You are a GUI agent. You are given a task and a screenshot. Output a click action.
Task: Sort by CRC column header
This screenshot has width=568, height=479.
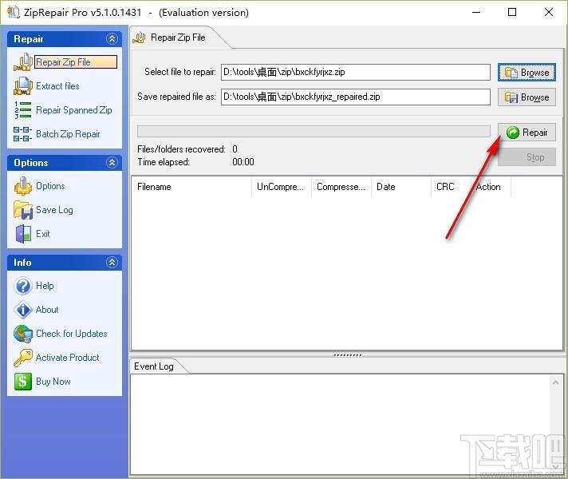[451, 187]
